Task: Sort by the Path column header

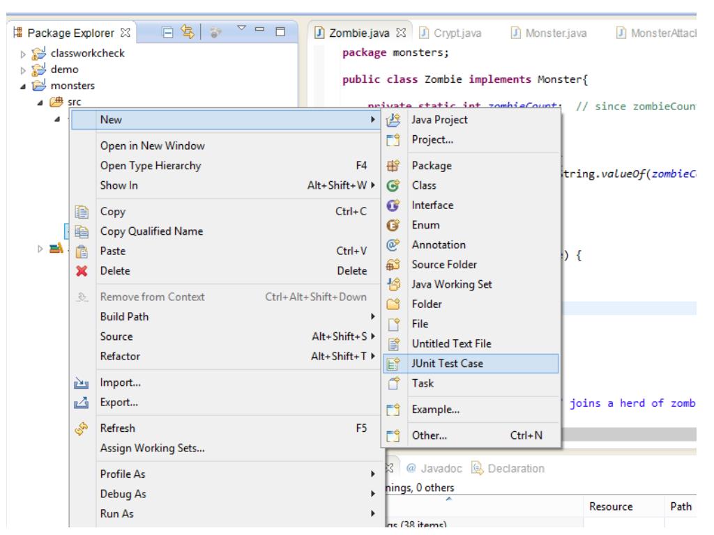Action: click(x=681, y=506)
